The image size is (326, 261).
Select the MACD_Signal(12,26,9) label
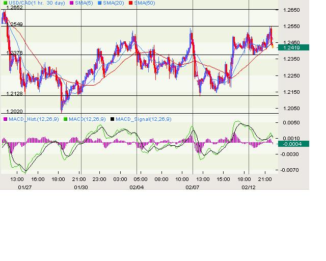coord(144,119)
